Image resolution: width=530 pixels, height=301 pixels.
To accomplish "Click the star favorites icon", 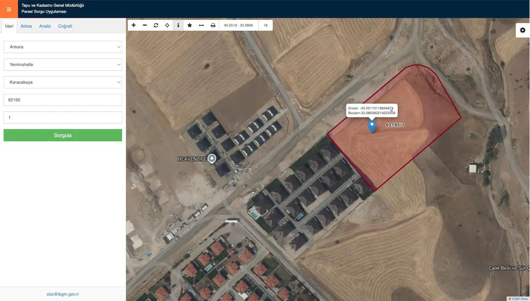I will pos(189,25).
